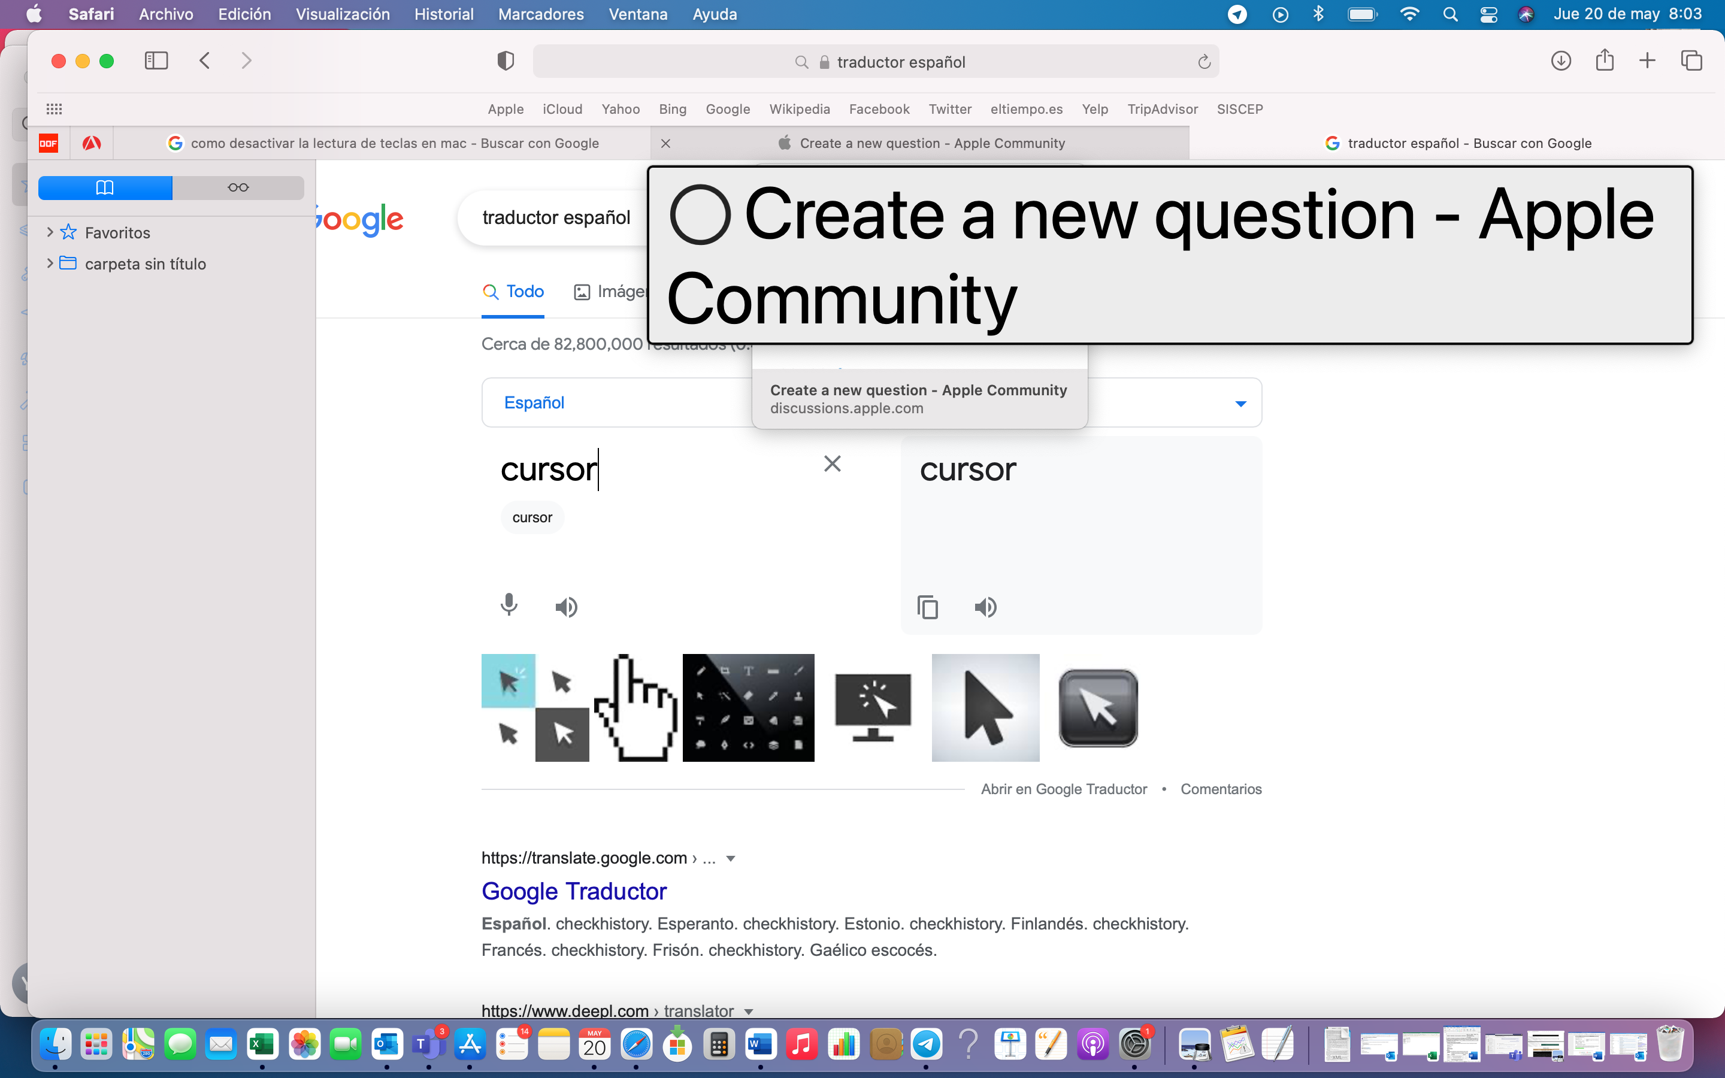Image resolution: width=1725 pixels, height=1078 pixels.
Task: Click the privacy report shield icon
Action: click(x=506, y=61)
